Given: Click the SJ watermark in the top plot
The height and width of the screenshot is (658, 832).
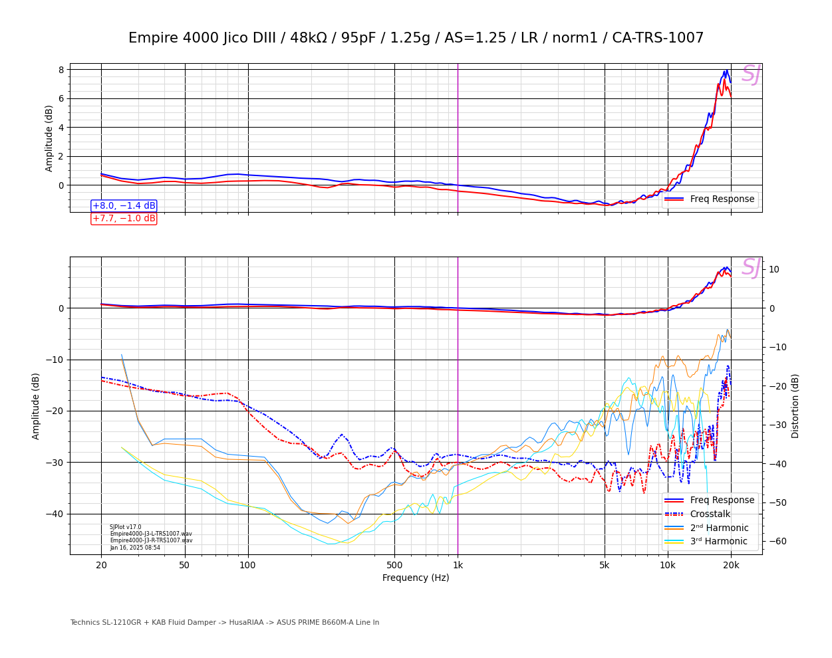Looking at the screenshot, I should (750, 74).
